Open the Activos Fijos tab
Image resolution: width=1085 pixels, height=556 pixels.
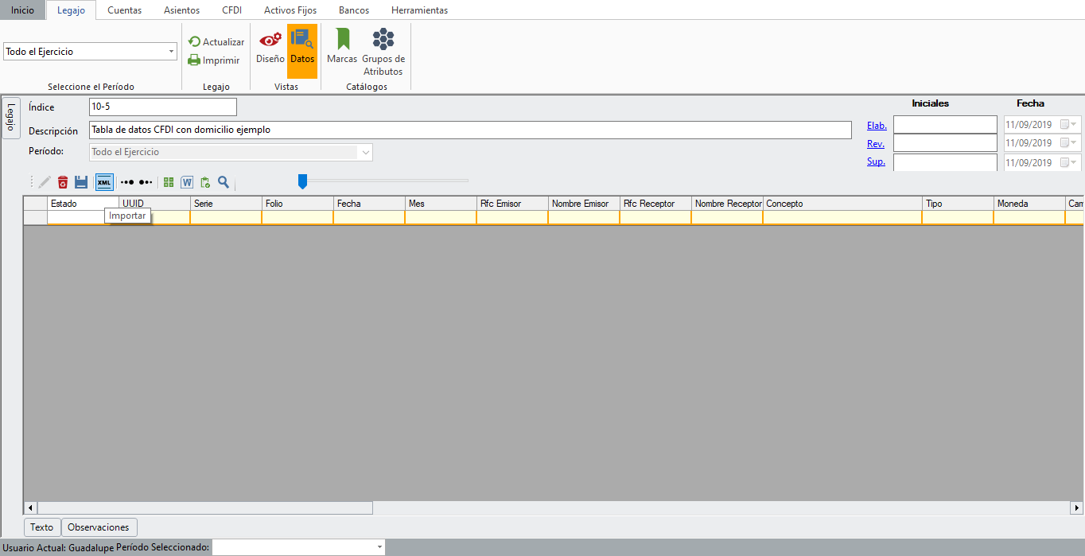(x=290, y=10)
